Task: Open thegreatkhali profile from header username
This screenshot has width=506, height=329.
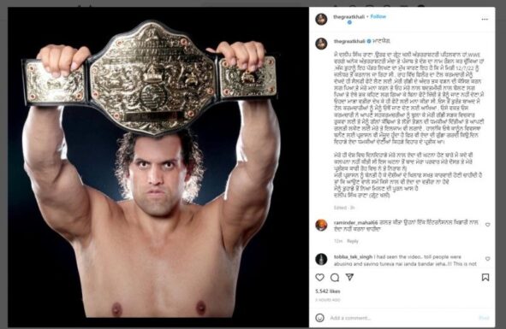Action: click(349, 17)
